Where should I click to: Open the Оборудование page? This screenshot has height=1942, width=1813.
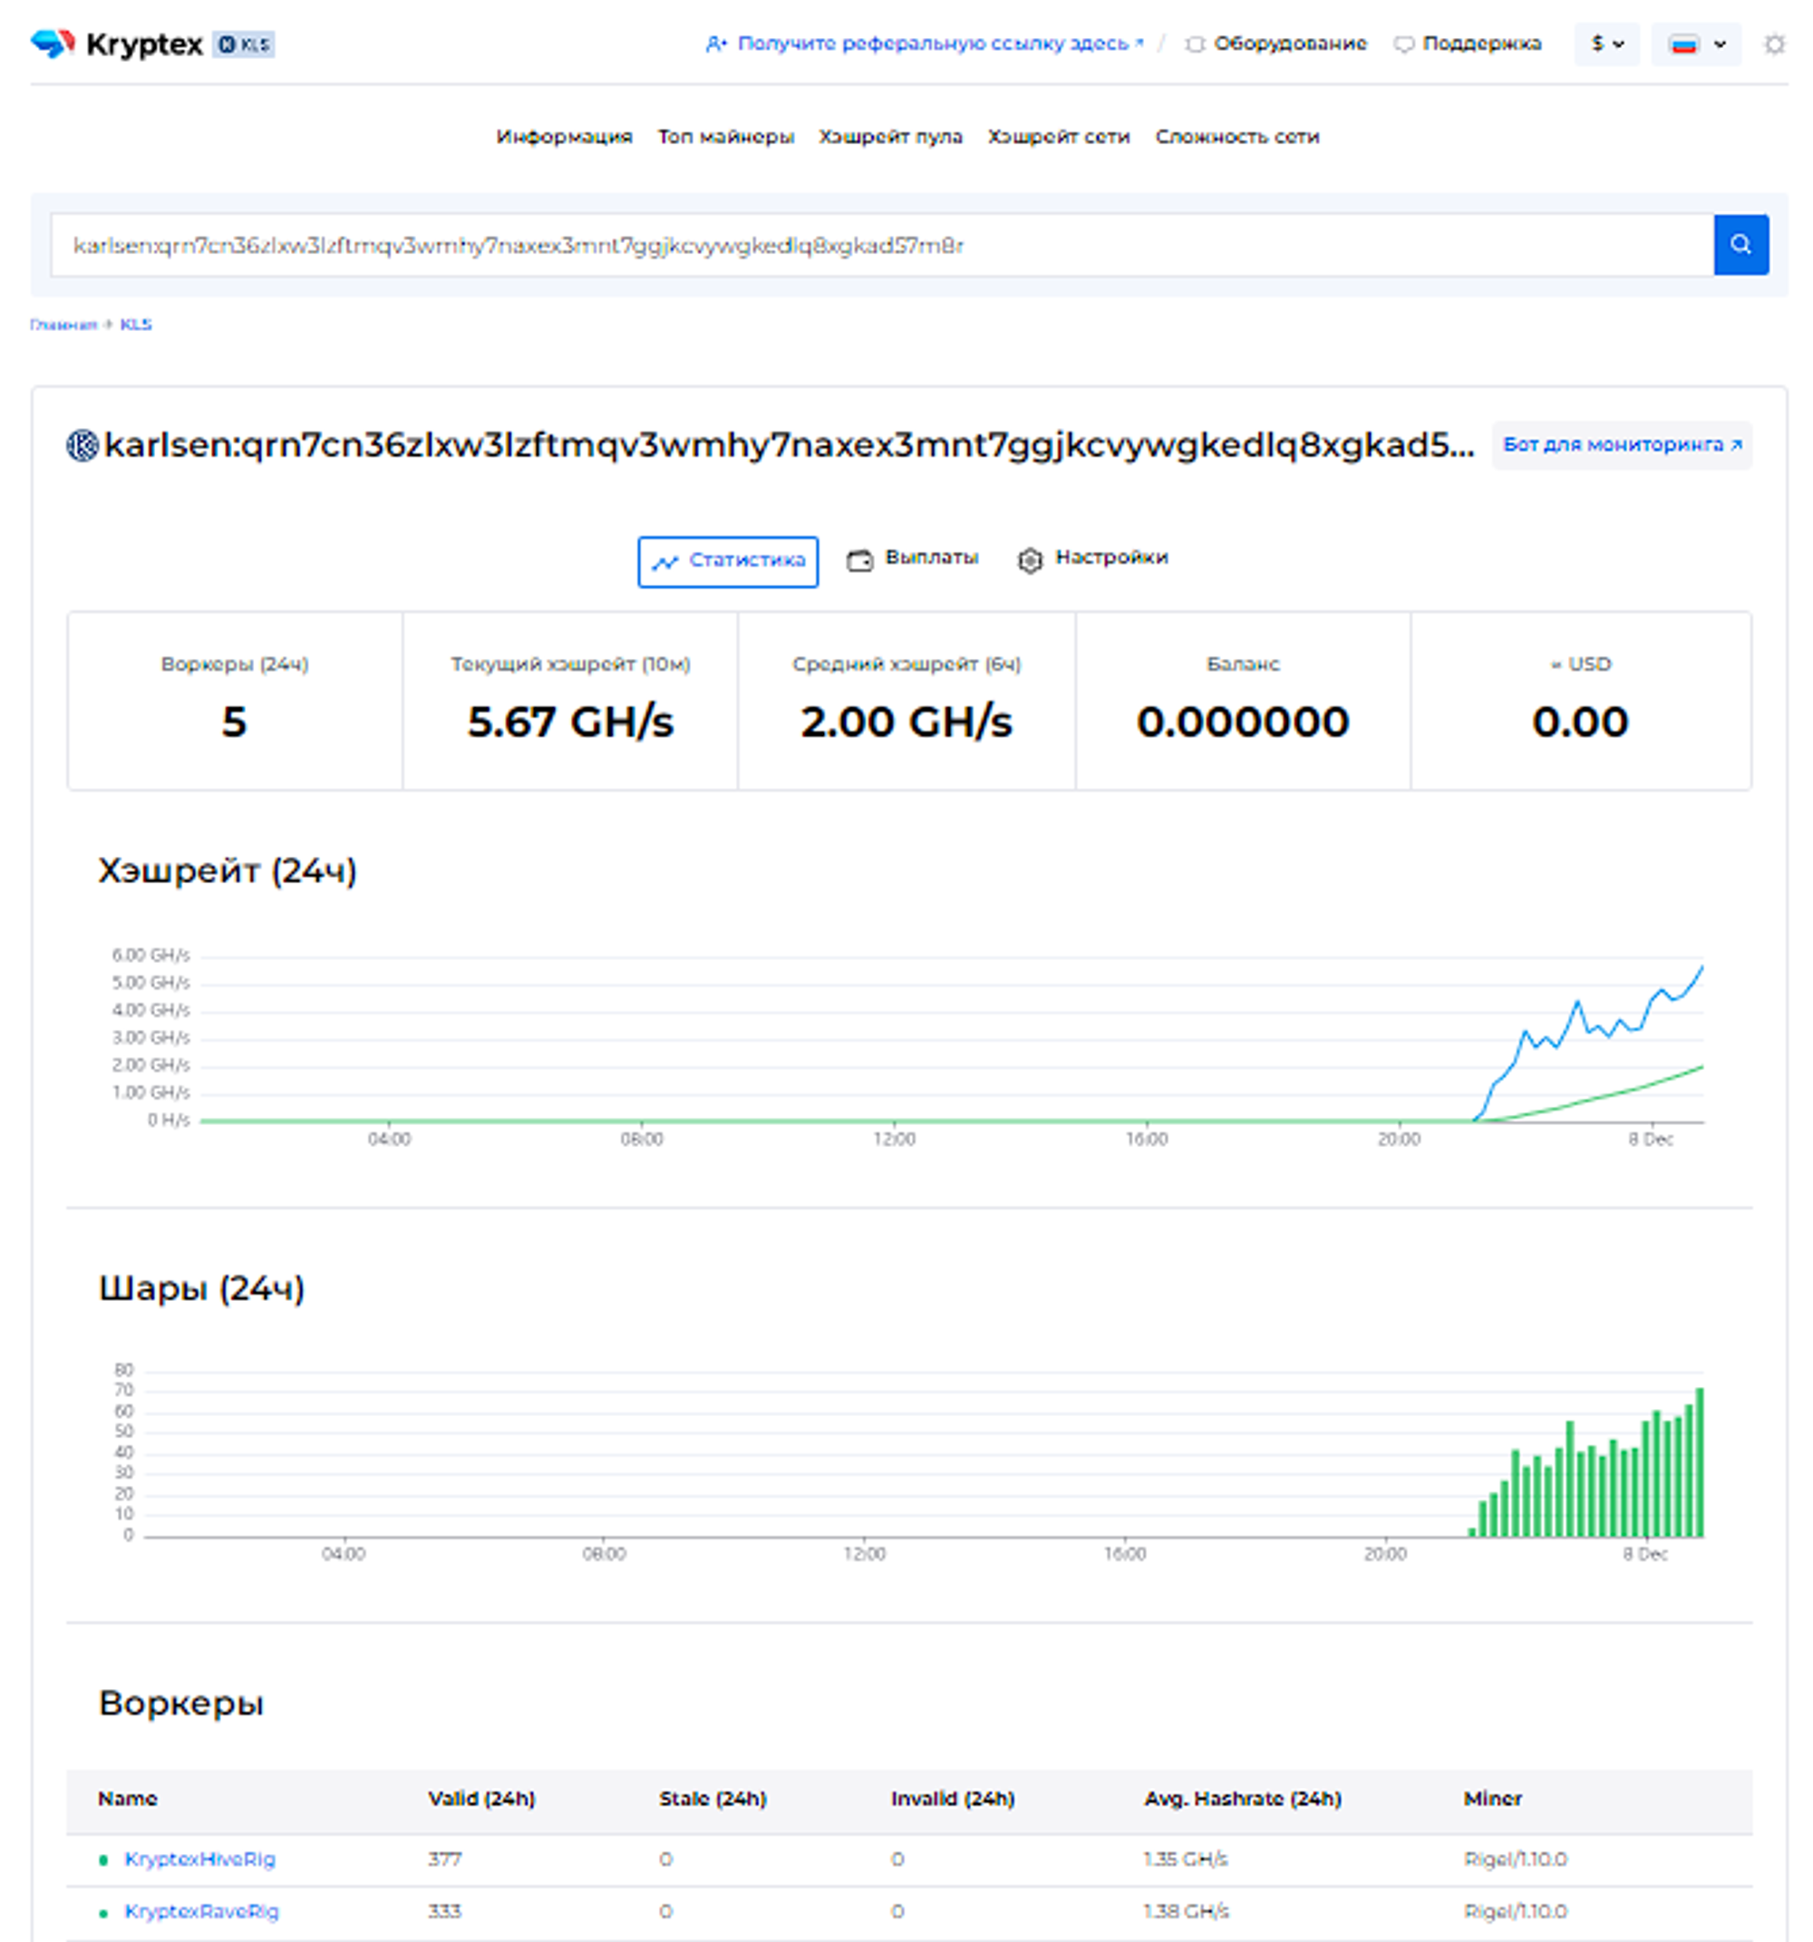point(1275,44)
